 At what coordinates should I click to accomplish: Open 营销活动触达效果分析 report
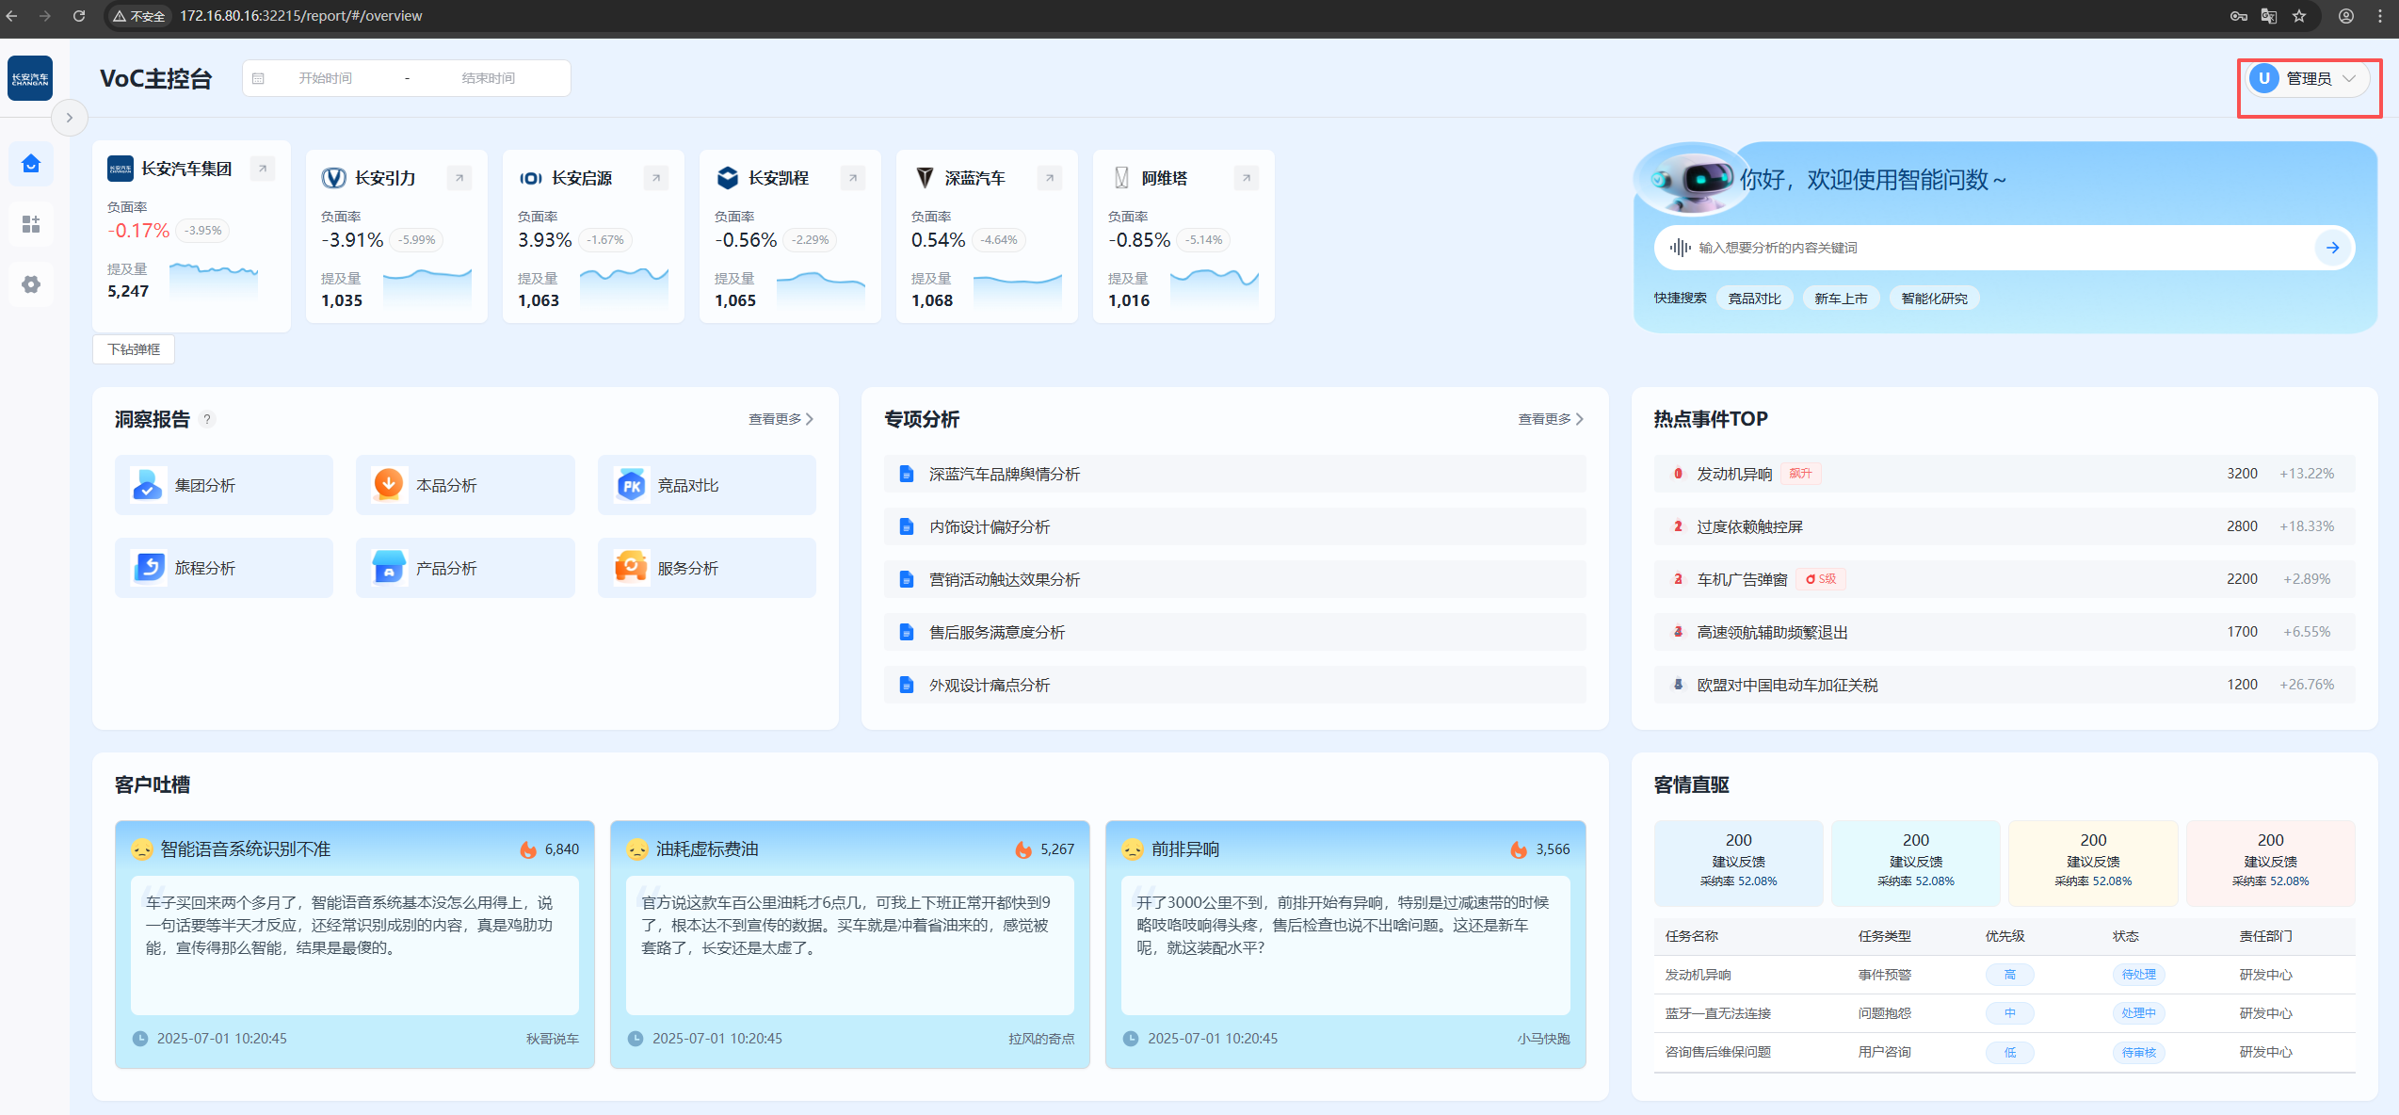pos(1235,579)
